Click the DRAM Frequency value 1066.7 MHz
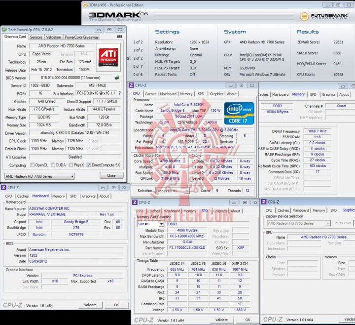The height and width of the screenshot is (325, 355). tap(317, 131)
